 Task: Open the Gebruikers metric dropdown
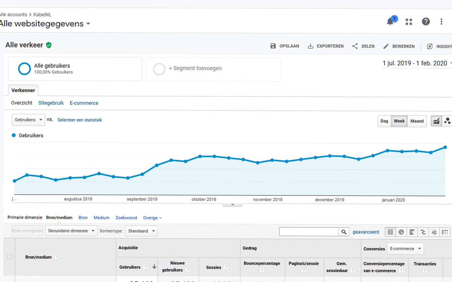tap(28, 120)
